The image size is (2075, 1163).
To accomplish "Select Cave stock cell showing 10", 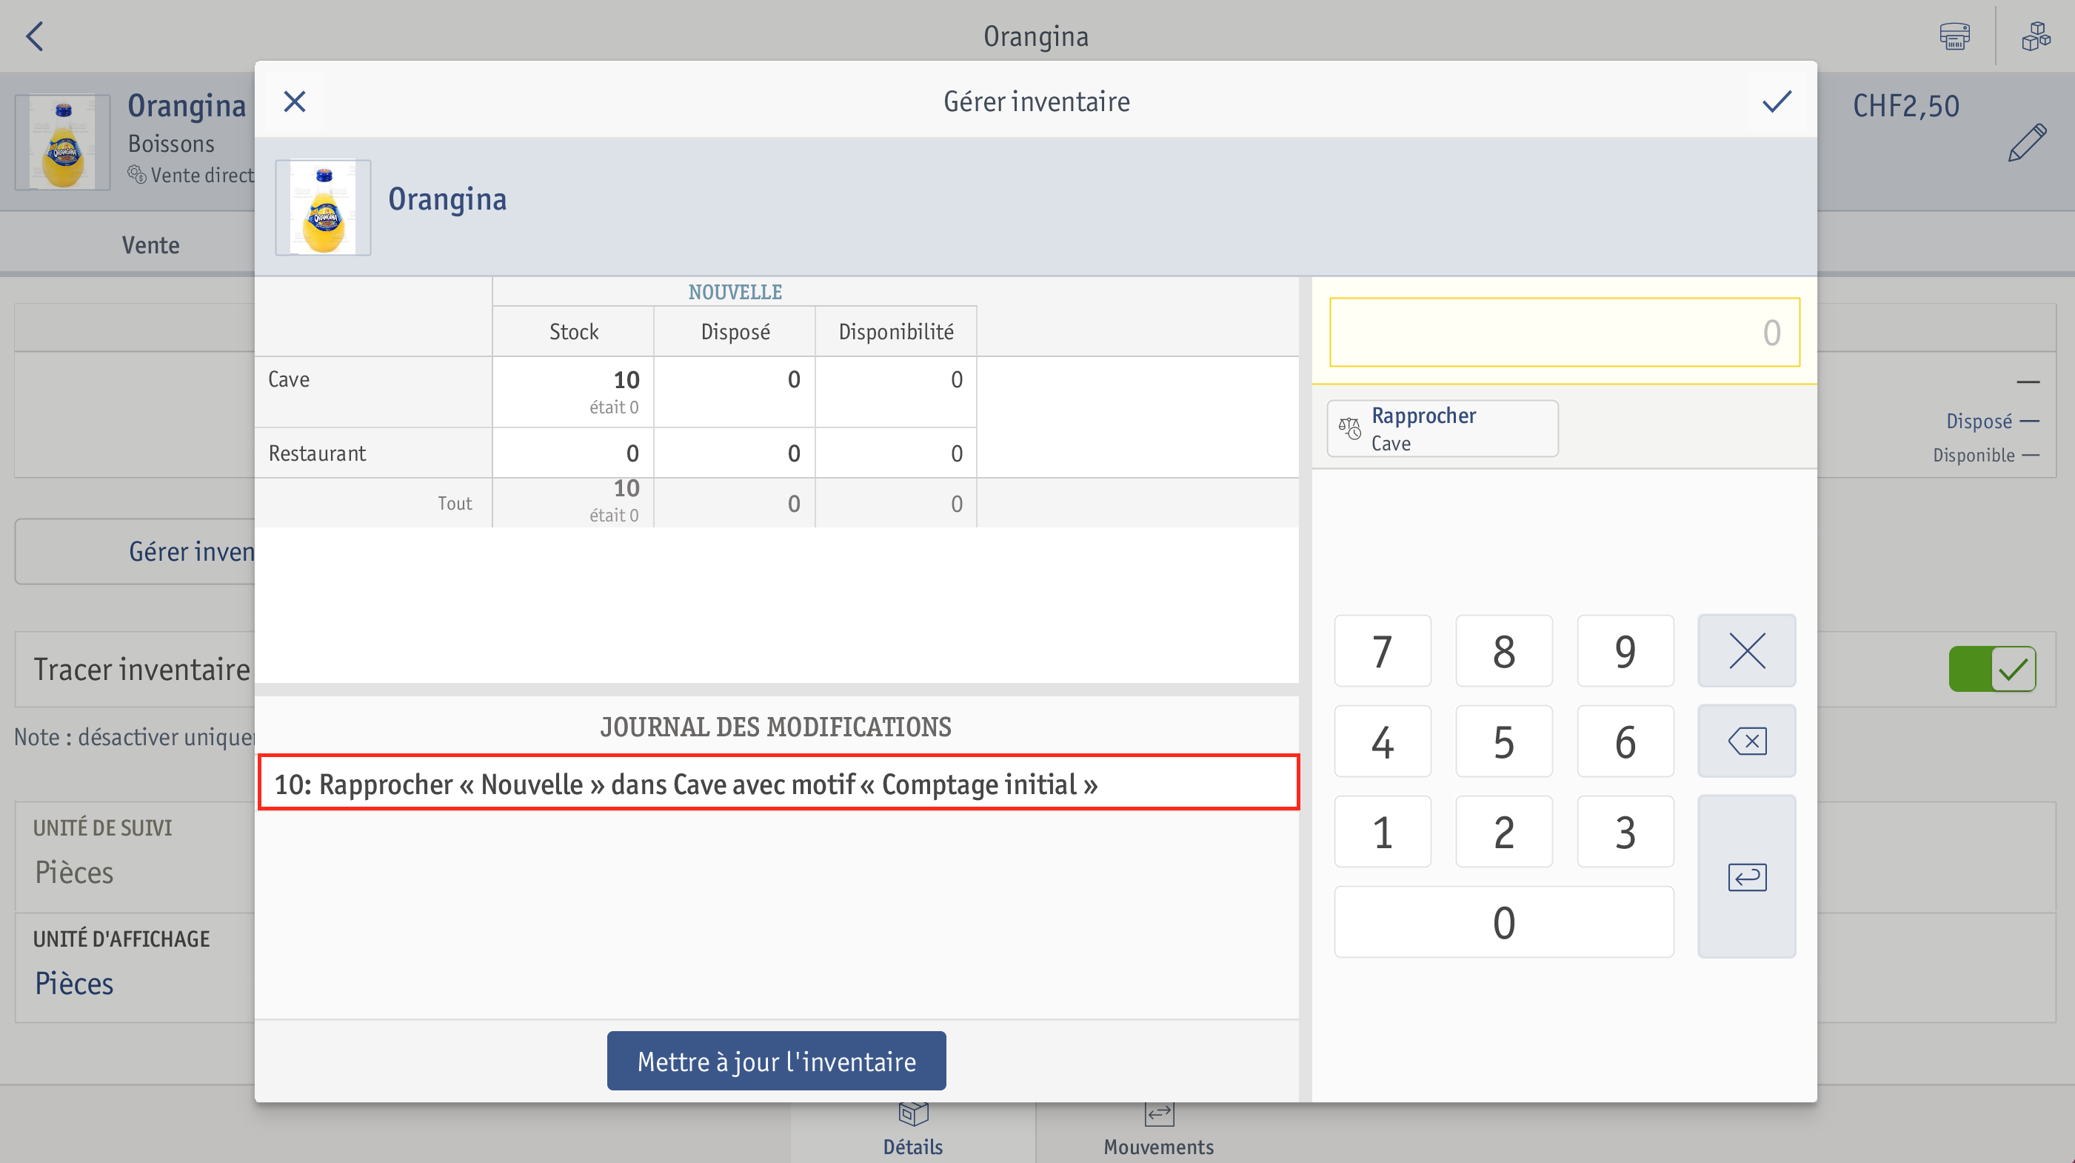I will (572, 392).
